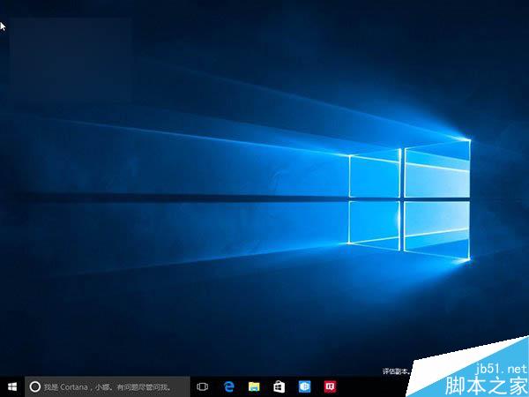Open File Explorer from the taskbar

coord(254,387)
